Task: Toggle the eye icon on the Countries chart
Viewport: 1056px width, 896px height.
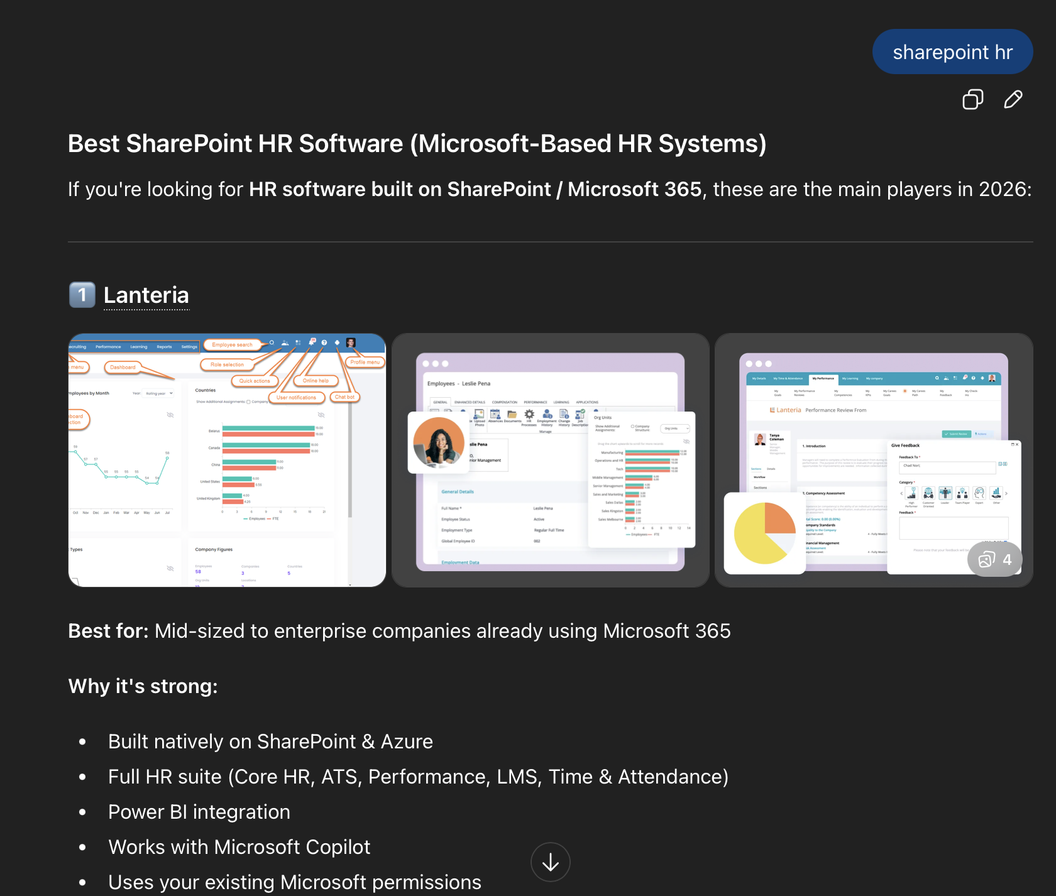Action: 321,415
